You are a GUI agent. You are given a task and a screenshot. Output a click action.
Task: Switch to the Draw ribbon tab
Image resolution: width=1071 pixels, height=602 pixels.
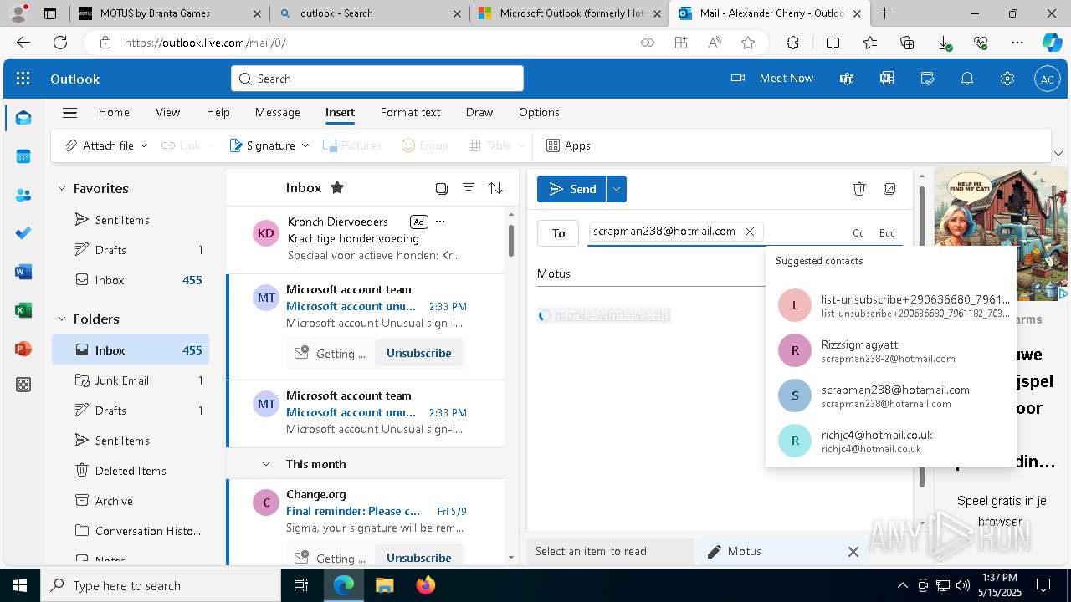(479, 112)
